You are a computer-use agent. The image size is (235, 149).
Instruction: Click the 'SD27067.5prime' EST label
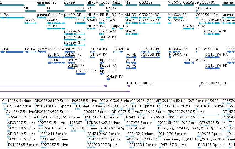coord(55,145)
